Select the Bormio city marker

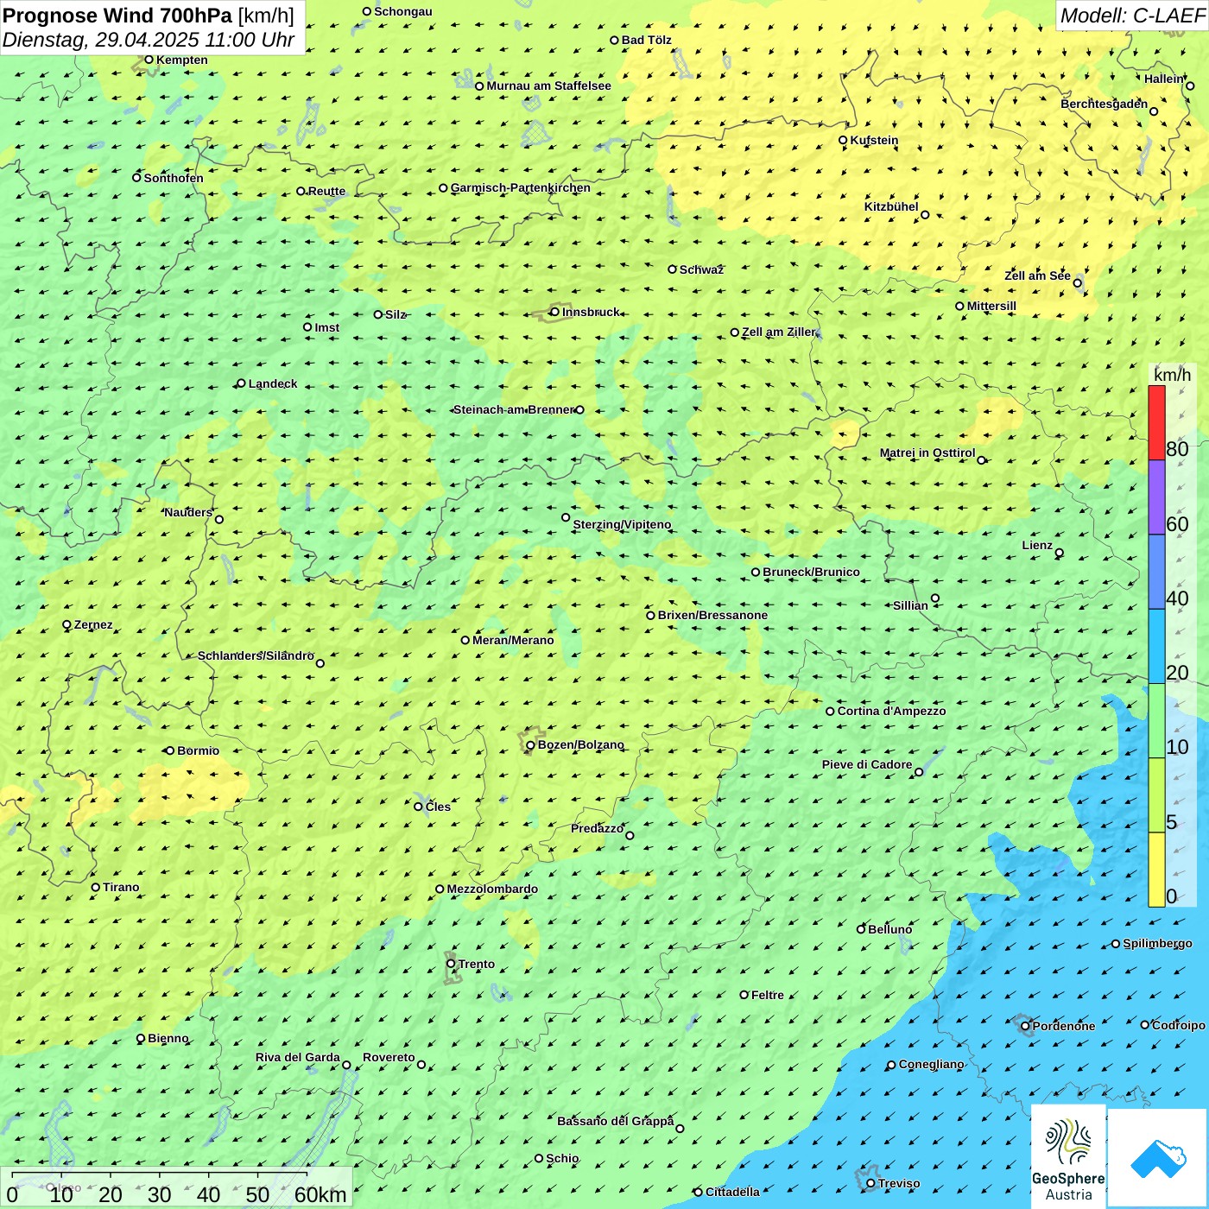[x=170, y=750]
